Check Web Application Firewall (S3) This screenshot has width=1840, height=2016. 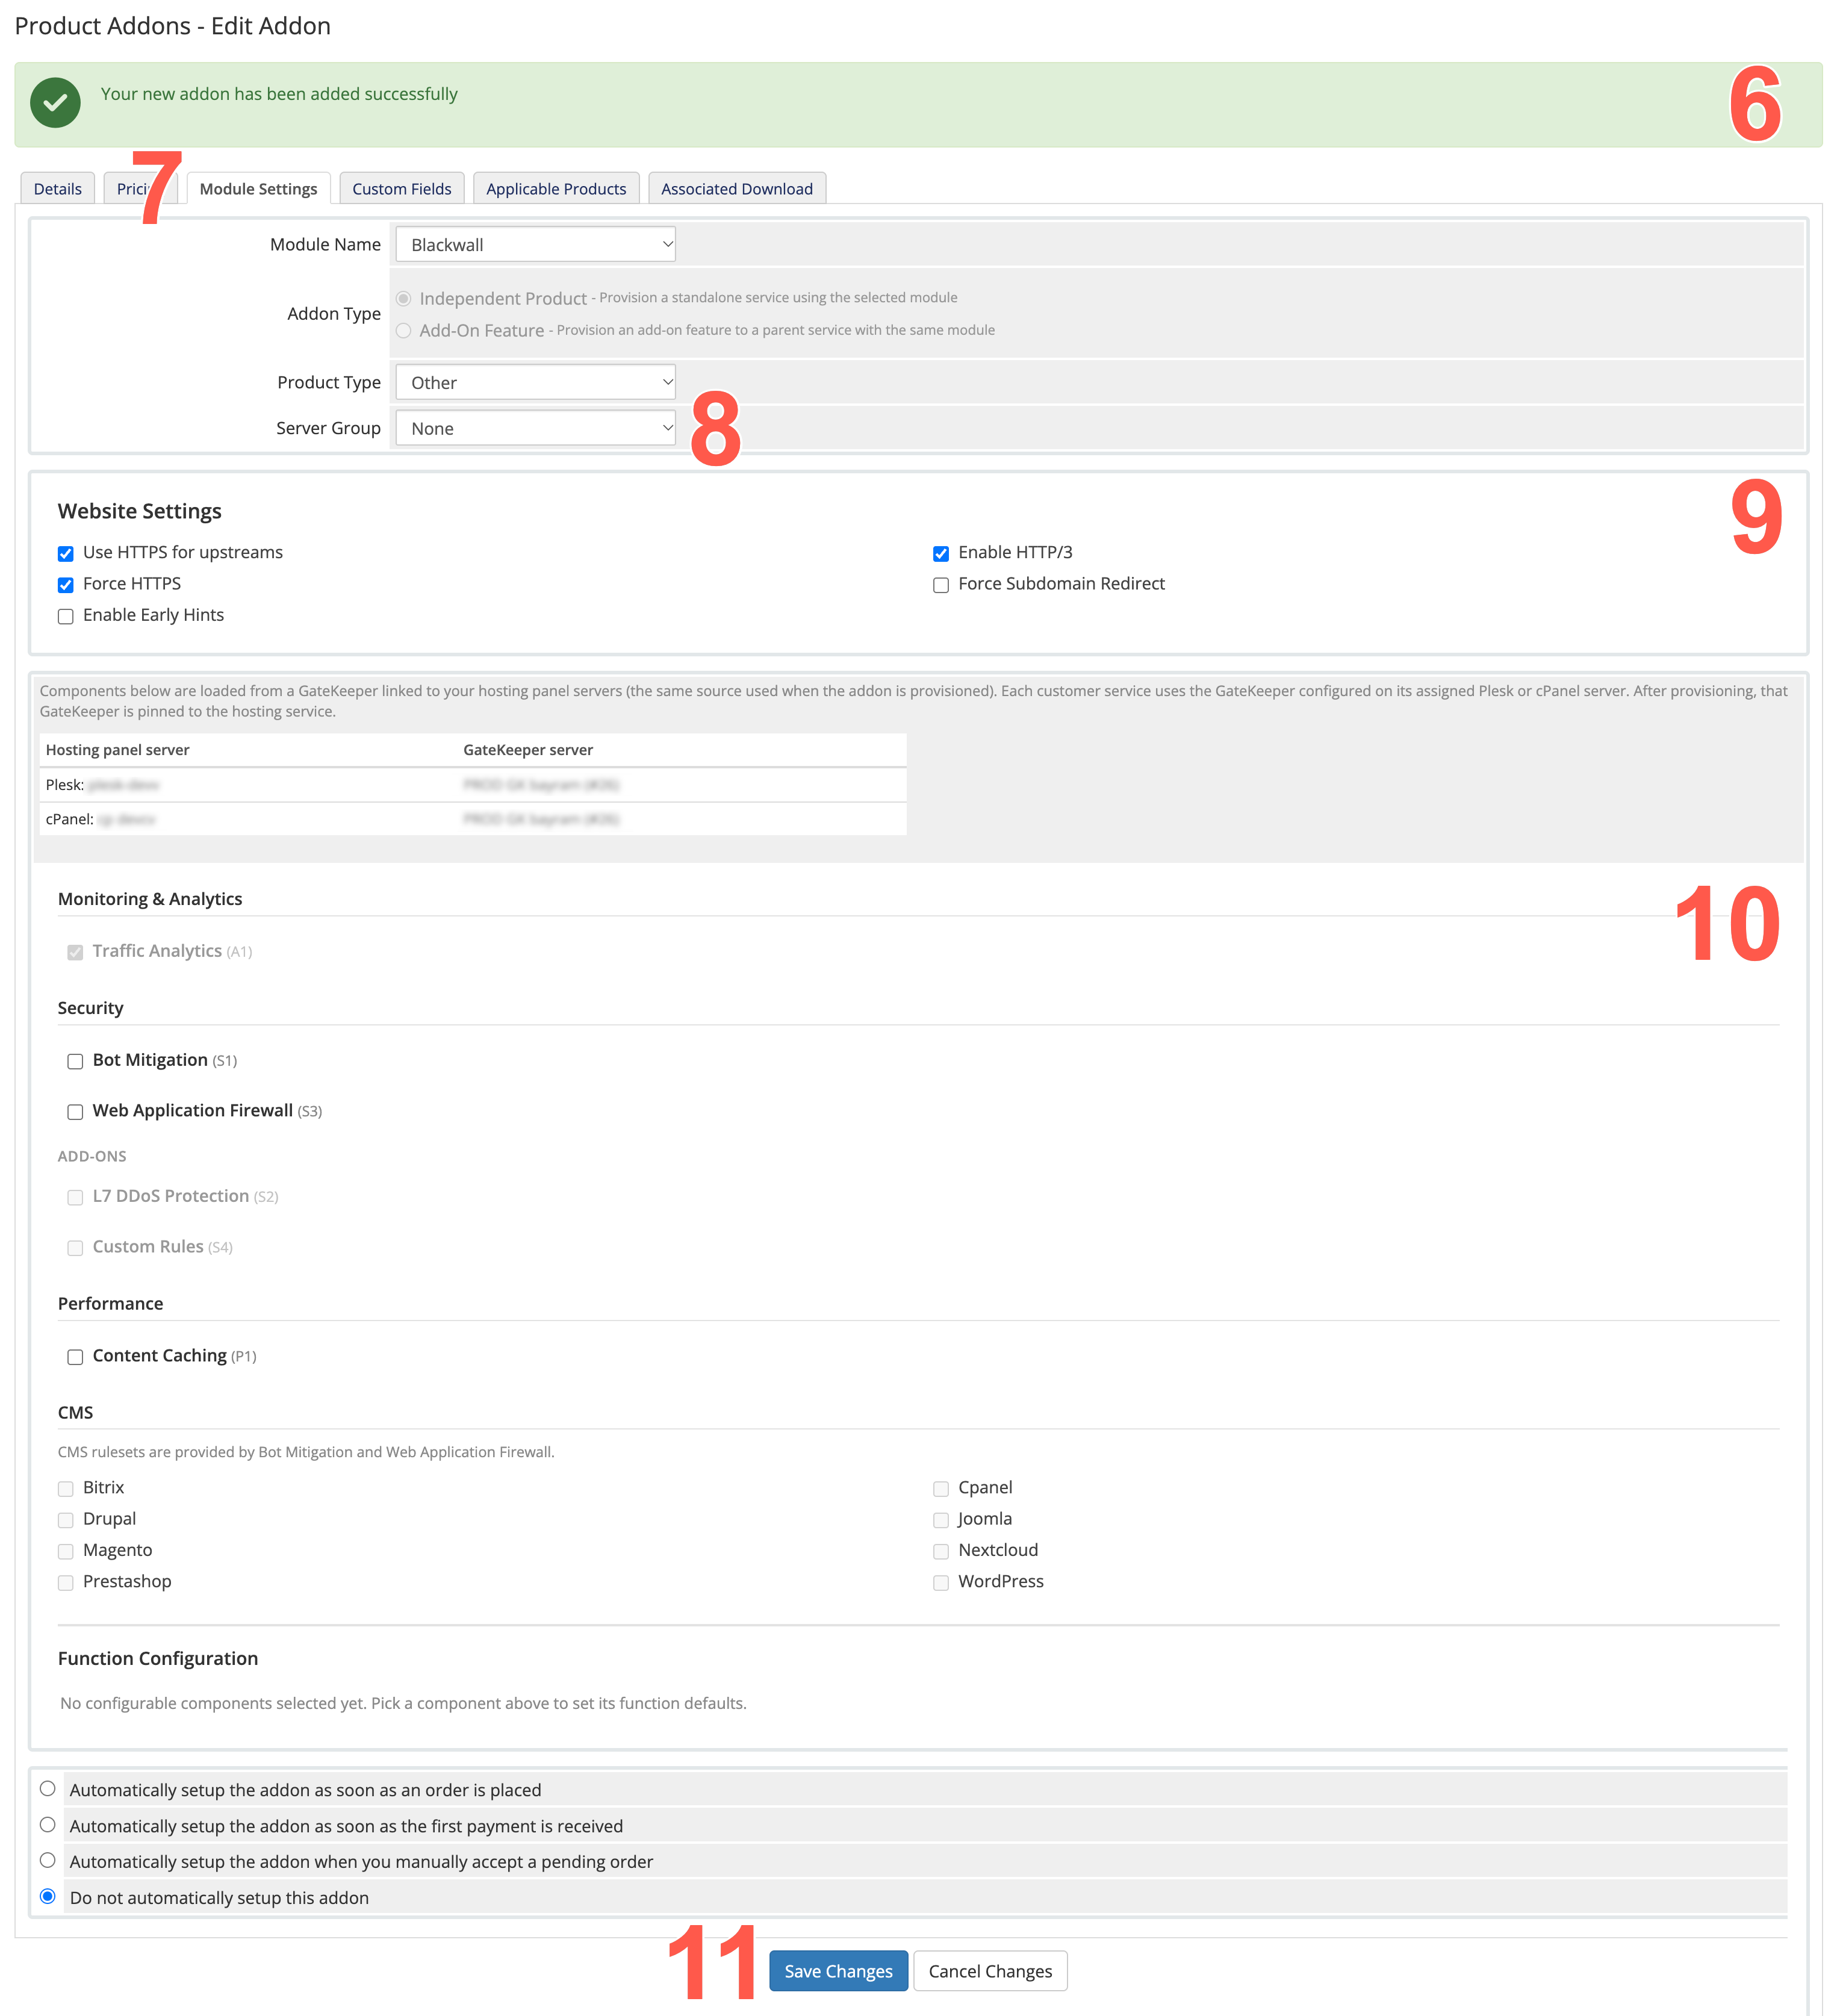75,1111
